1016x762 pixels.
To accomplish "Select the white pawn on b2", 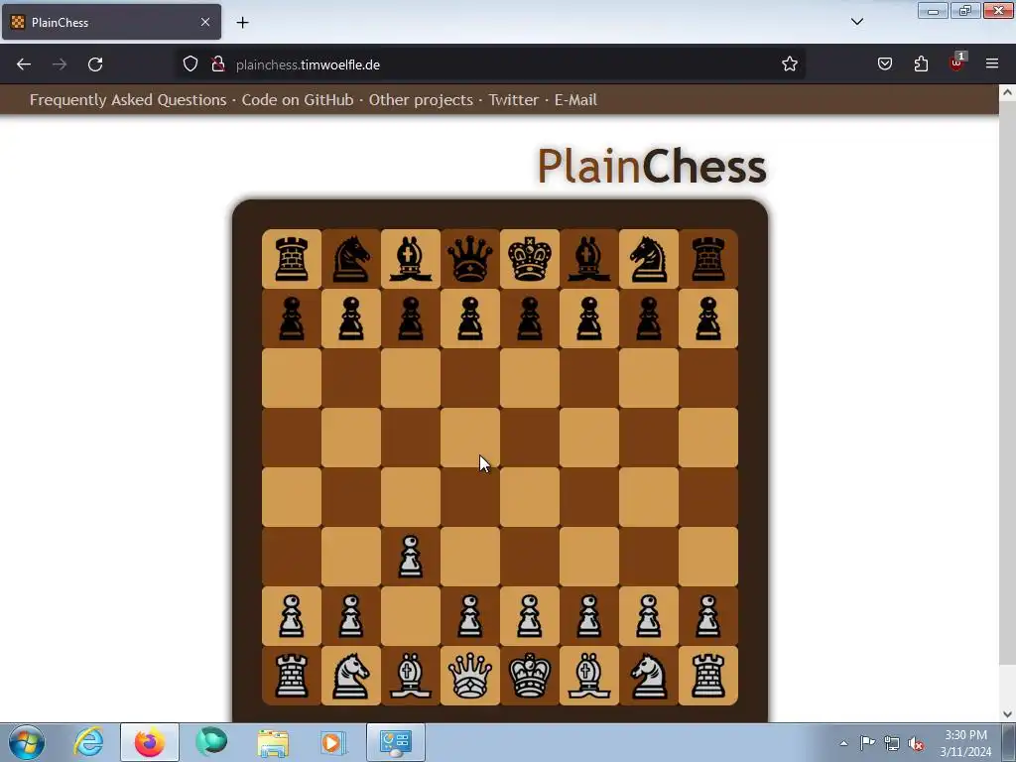I will click(351, 616).
